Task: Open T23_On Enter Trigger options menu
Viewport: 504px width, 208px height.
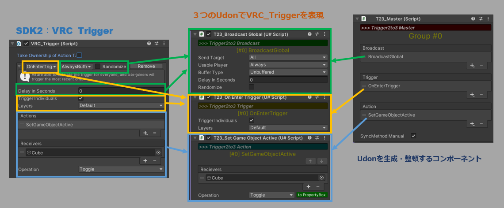Action: (x=325, y=97)
